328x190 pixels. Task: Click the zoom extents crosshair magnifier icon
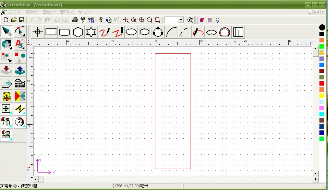coord(142,20)
